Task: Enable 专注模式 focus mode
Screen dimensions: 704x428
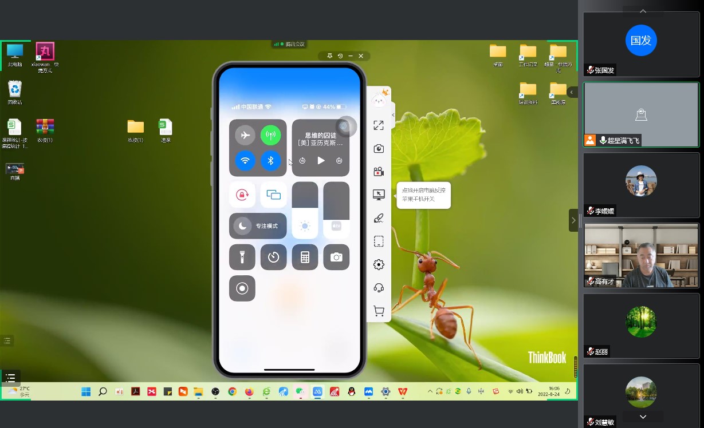Action: point(258,226)
